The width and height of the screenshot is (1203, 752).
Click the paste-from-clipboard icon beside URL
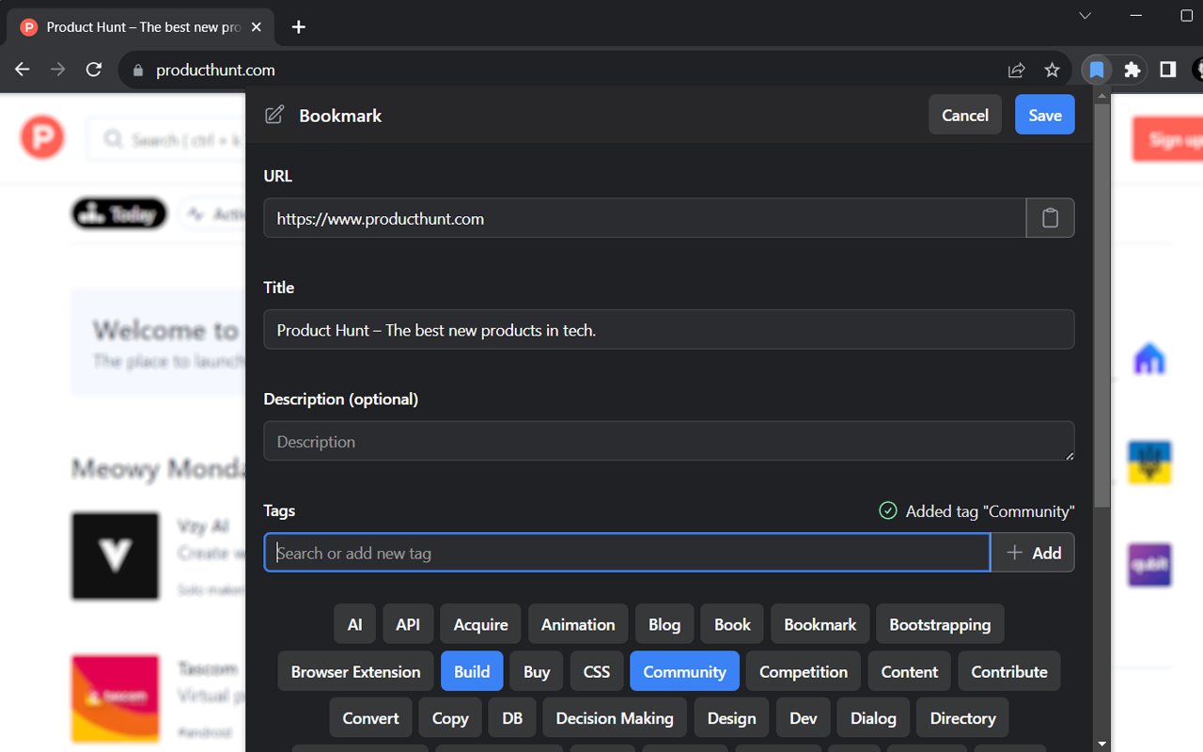pos(1050,218)
